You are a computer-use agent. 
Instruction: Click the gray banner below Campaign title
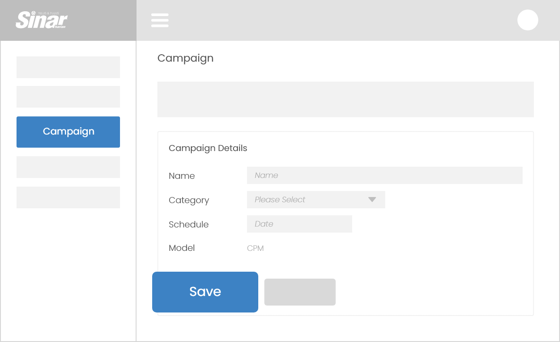point(345,99)
